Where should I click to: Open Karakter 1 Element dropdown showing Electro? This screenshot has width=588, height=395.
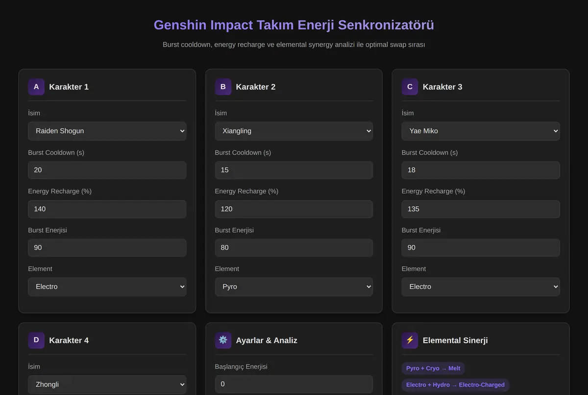tap(107, 287)
